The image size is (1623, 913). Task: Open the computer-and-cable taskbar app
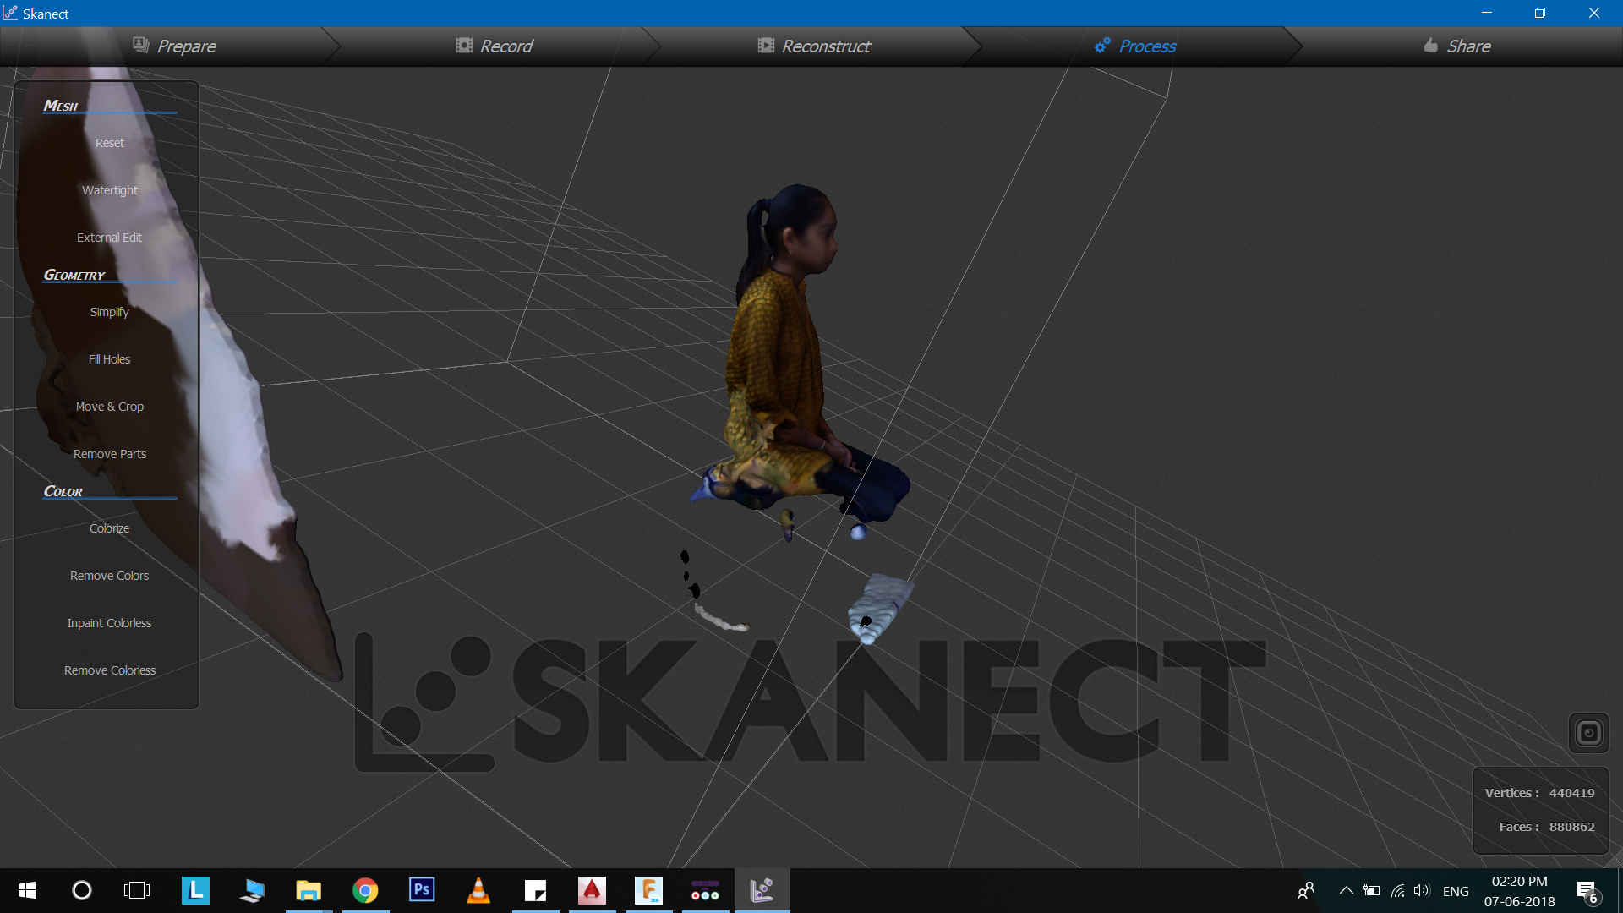point(252,890)
